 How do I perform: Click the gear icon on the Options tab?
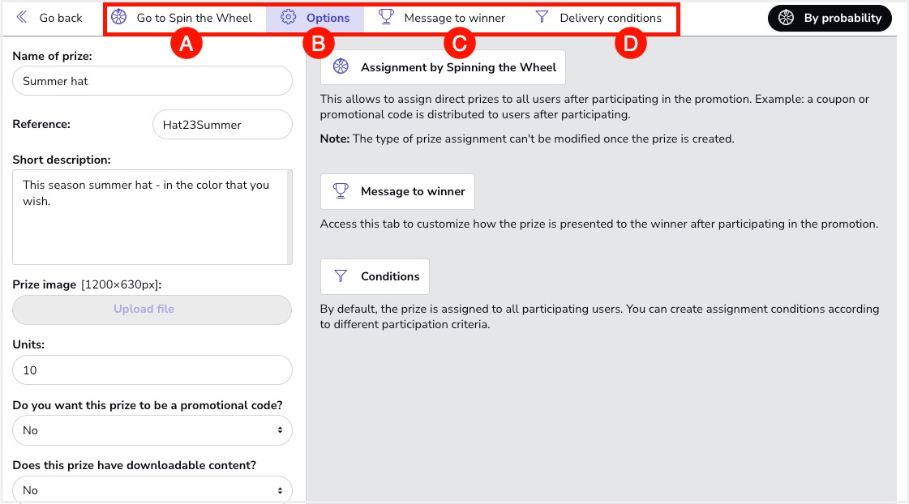click(x=288, y=18)
